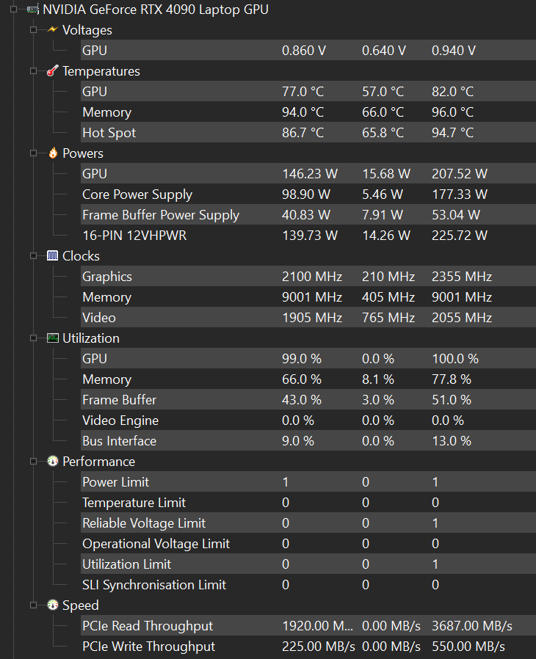536x659 pixels.
Task: Collapse the Utilization tree section
Action: click(33, 338)
